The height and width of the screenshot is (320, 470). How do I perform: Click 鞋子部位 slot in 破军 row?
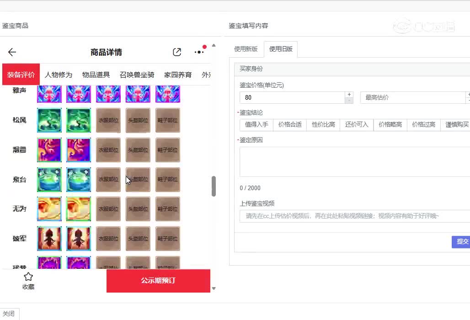tap(167, 239)
